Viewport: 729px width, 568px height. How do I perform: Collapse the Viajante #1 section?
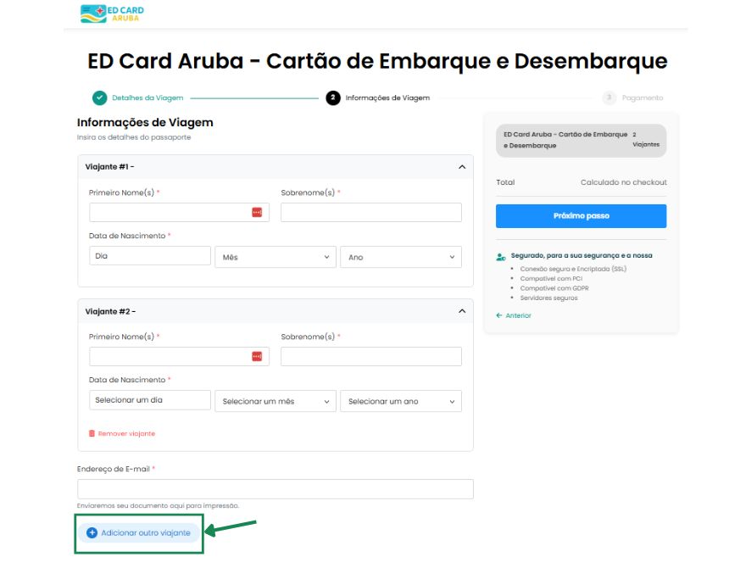tap(460, 166)
